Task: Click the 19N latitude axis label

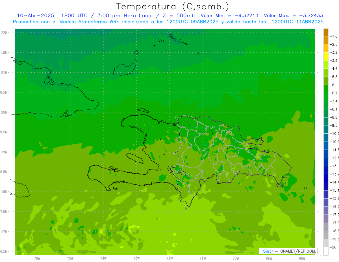Action: pyautogui.click(x=4, y=152)
